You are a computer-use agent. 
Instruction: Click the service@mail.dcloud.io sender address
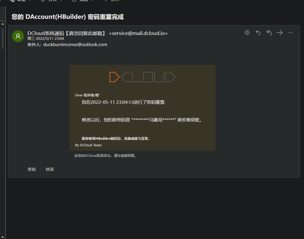[139, 33]
